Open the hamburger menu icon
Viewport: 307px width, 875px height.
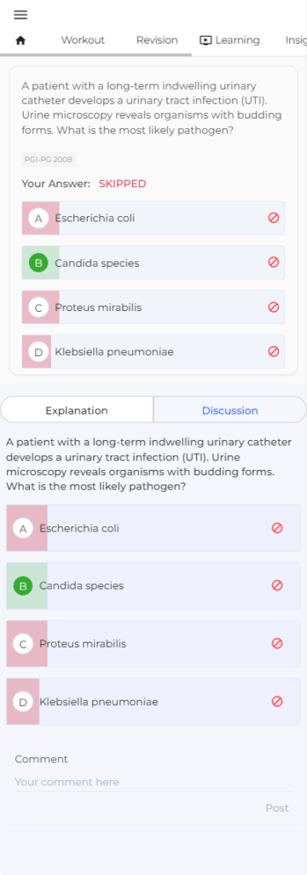[x=20, y=15]
